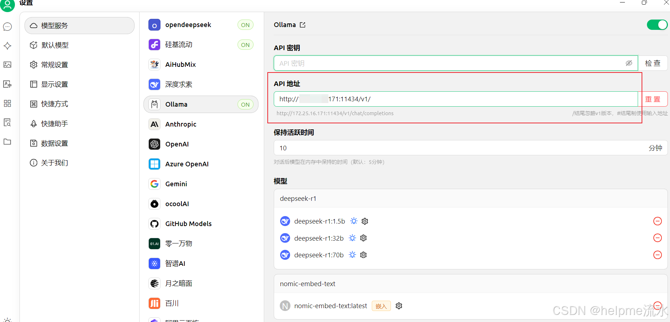
Task: Select 显示设置 settings menu item
Action: tap(80, 84)
